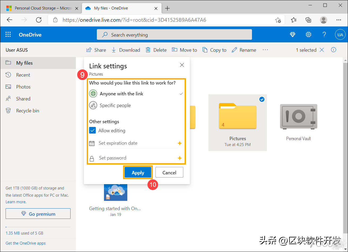Image resolution: width=348 pixels, height=252 pixels.
Task: Select the Copy to icon
Action: [x=214, y=50]
